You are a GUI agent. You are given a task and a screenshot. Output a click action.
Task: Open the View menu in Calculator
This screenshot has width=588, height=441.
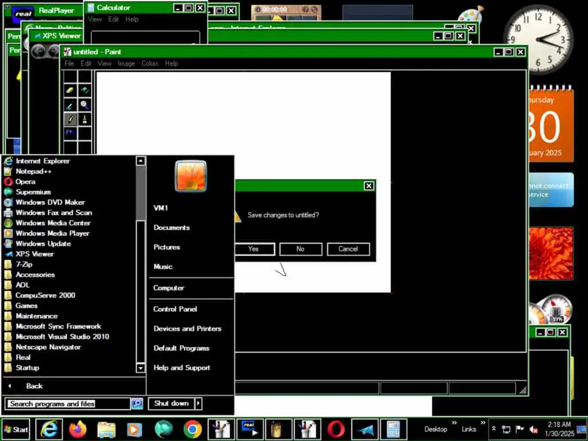(95, 19)
